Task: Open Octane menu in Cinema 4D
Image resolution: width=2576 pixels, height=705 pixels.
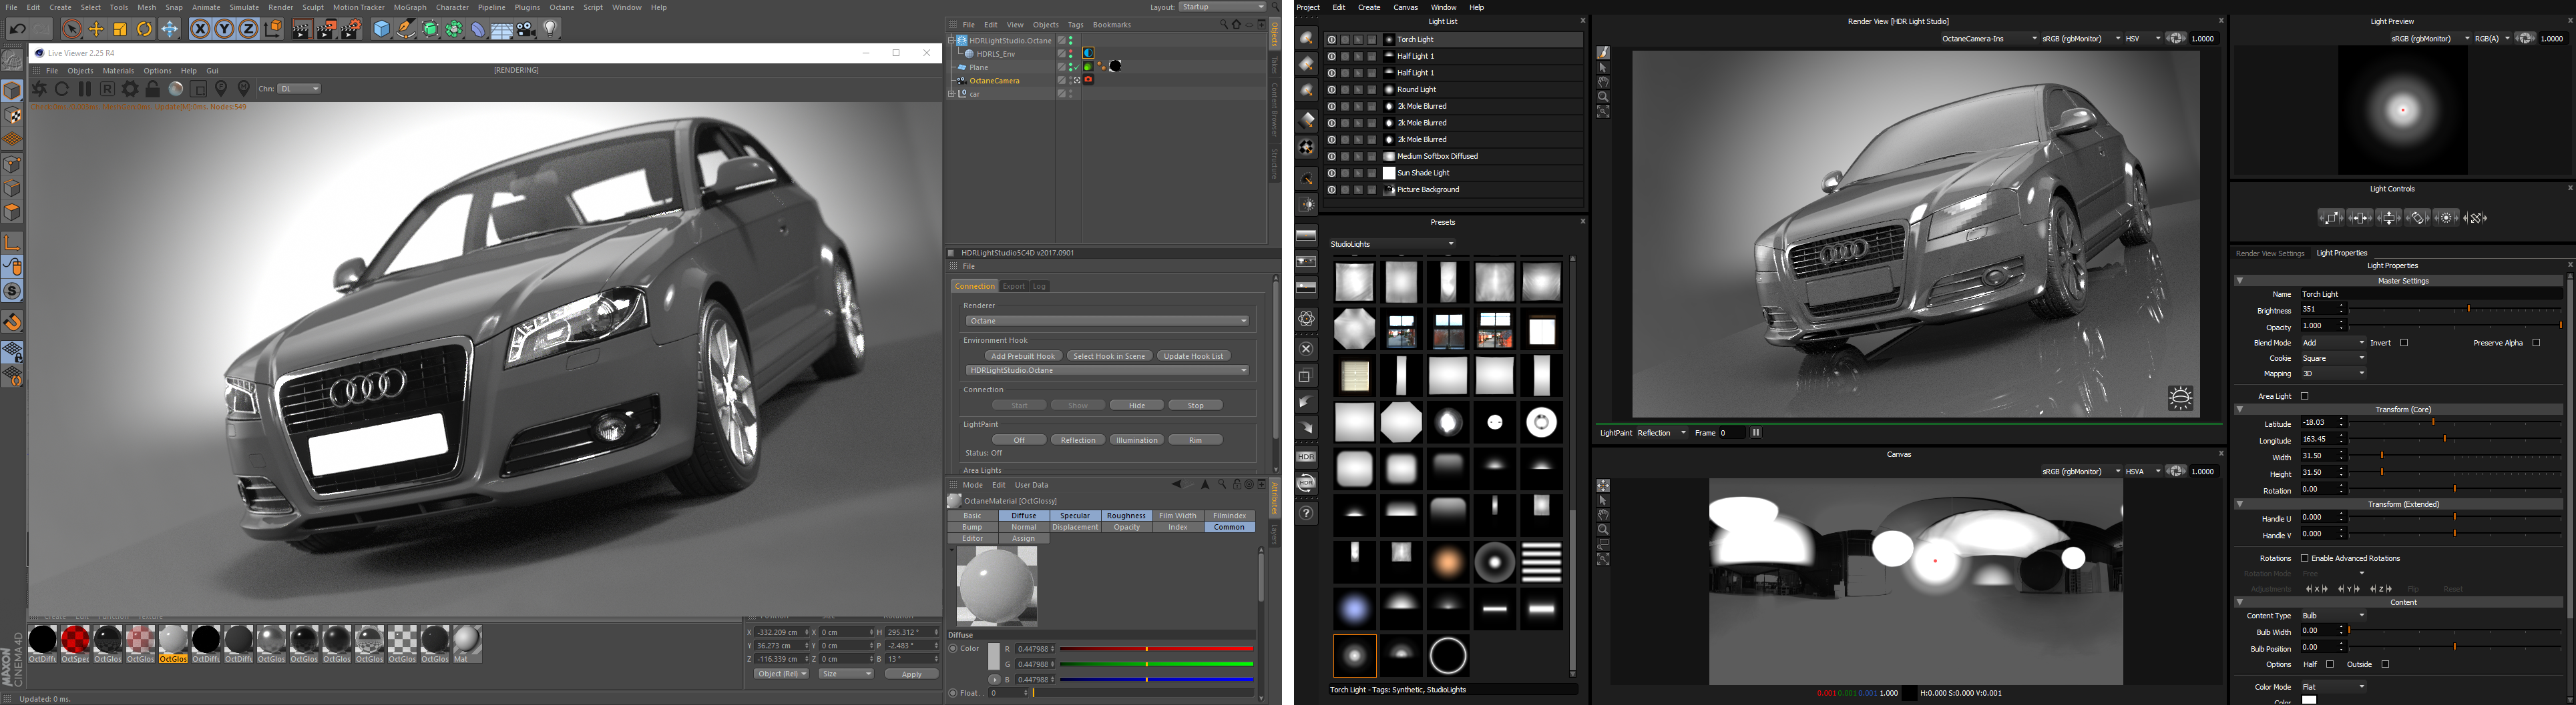Action: (x=562, y=7)
